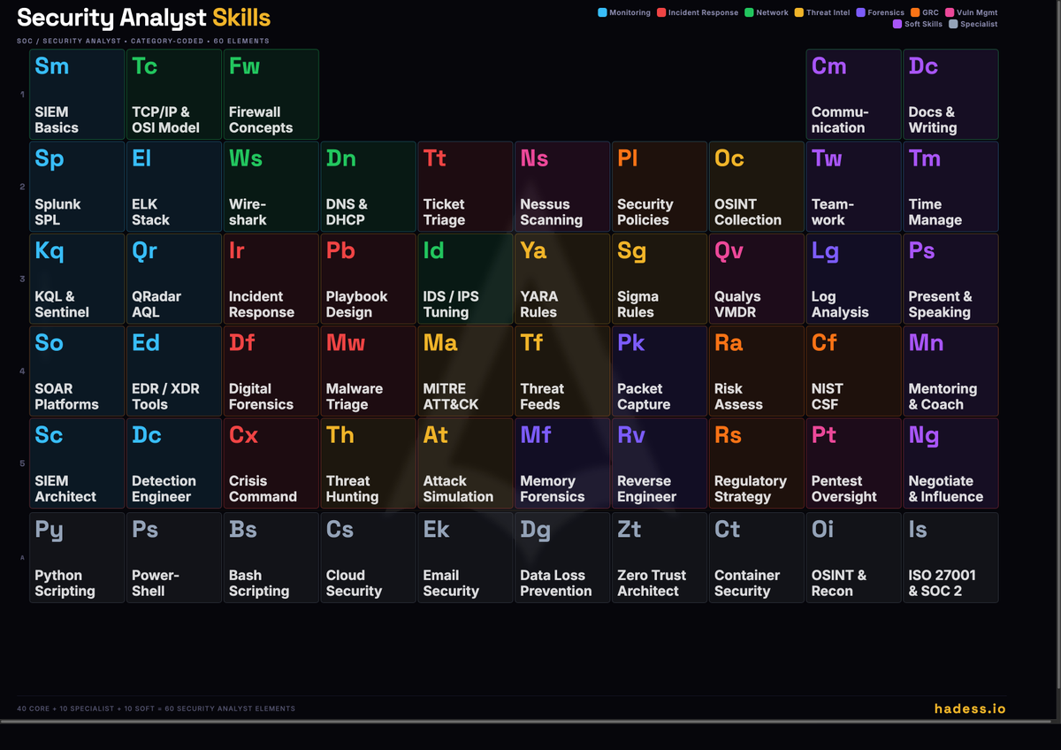Image resolution: width=1061 pixels, height=750 pixels.
Task: Open the Reverse Engineer (Rv) card
Action: pyautogui.click(x=660, y=463)
